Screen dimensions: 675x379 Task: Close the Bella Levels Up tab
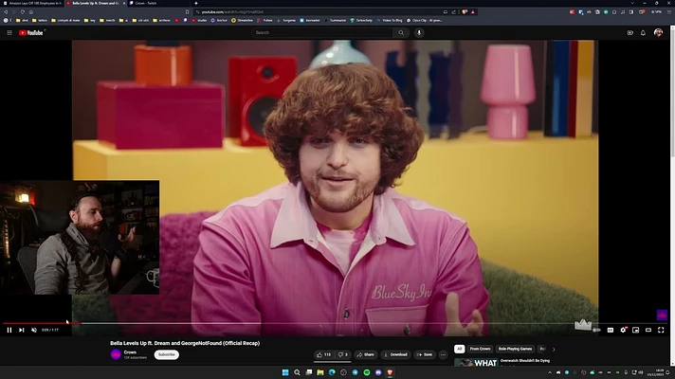124,3
